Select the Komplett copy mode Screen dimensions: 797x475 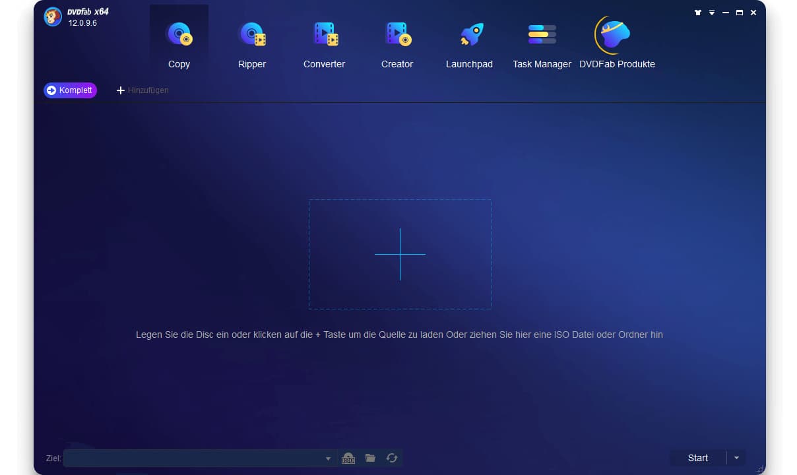tap(70, 90)
